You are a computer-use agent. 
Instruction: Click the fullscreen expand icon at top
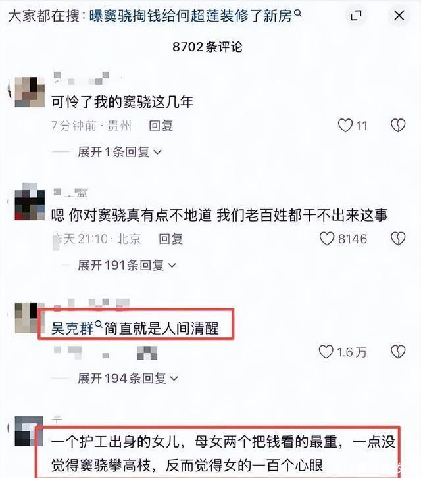pyautogui.click(x=356, y=15)
